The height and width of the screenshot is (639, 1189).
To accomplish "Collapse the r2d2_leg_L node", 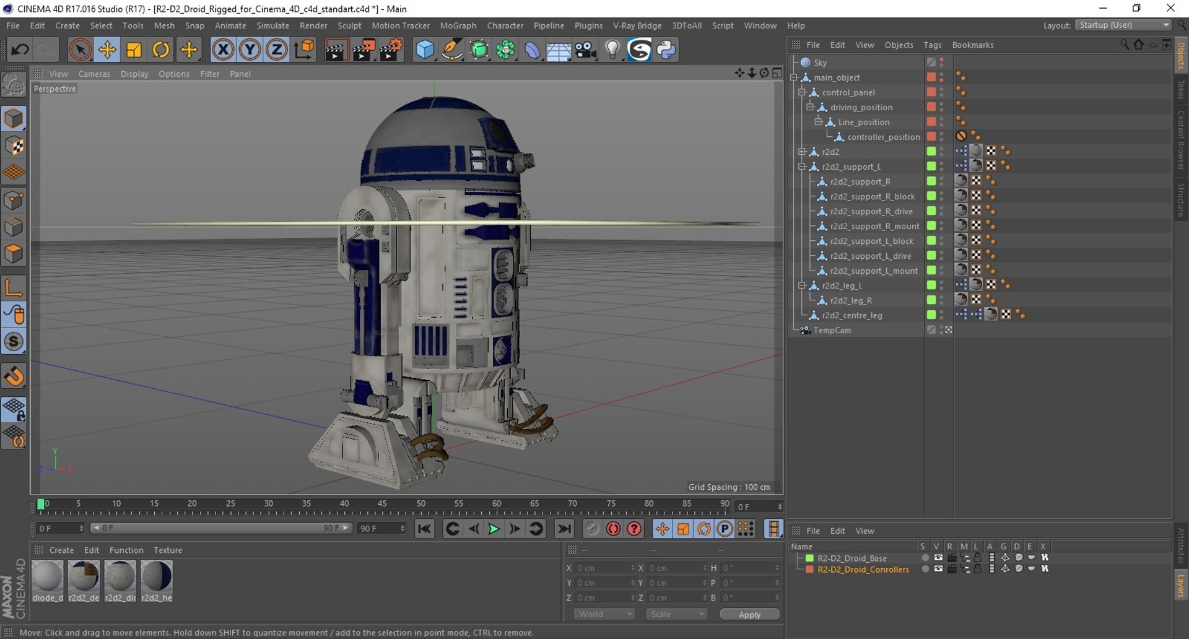I will (x=802, y=285).
